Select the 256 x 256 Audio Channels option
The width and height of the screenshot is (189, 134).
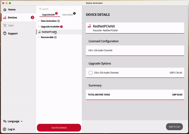coord(91,73)
